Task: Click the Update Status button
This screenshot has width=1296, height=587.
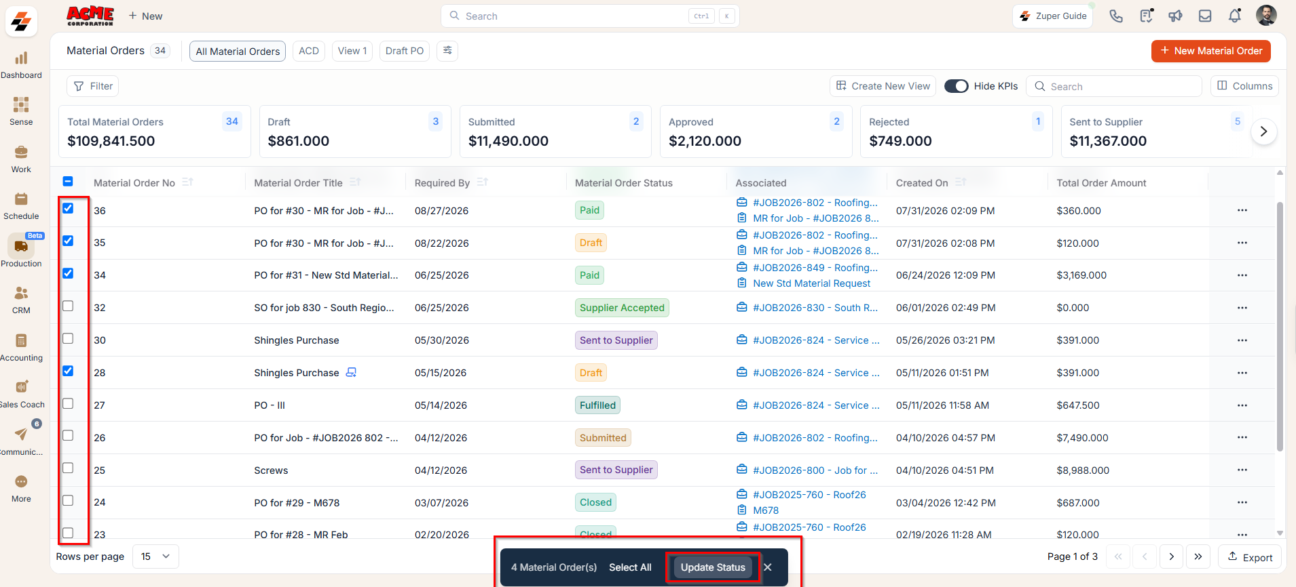Action: [x=713, y=567]
